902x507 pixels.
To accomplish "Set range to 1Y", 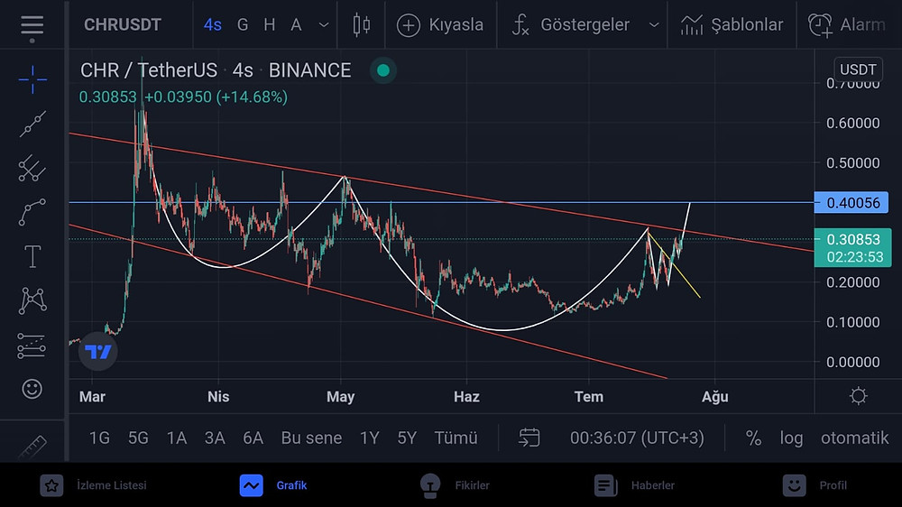I will (x=369, y=438).
